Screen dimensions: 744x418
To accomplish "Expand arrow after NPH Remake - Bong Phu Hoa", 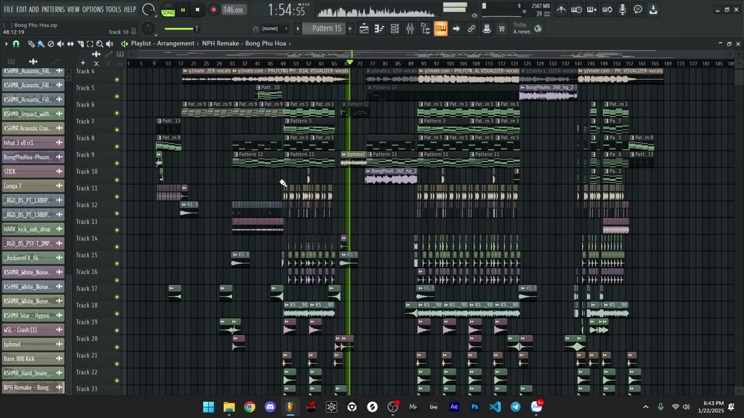I will coord(289,44).
